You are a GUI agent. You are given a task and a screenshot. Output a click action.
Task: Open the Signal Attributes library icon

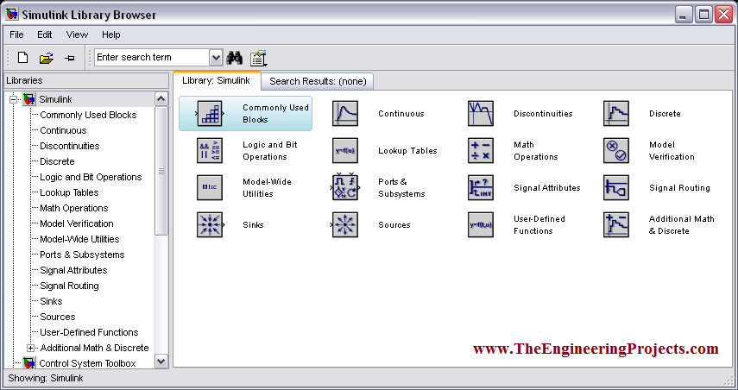click(x=481, y=187)
